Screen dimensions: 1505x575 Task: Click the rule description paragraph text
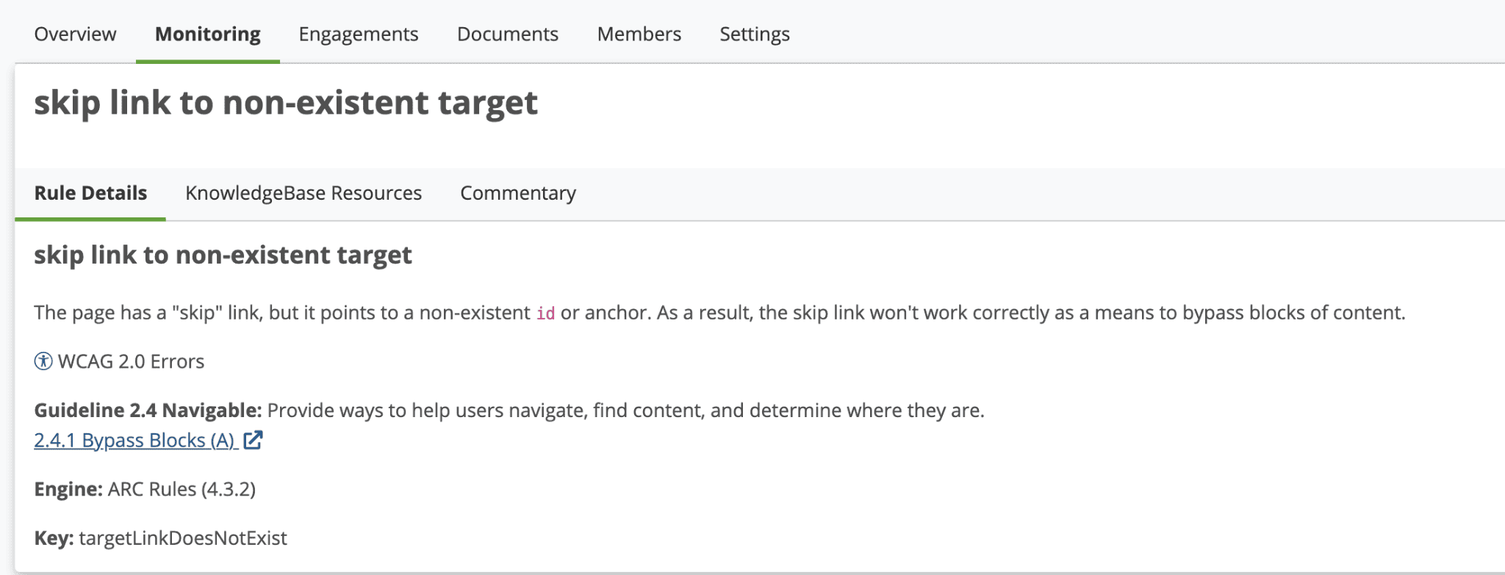(x=808, y=313)
